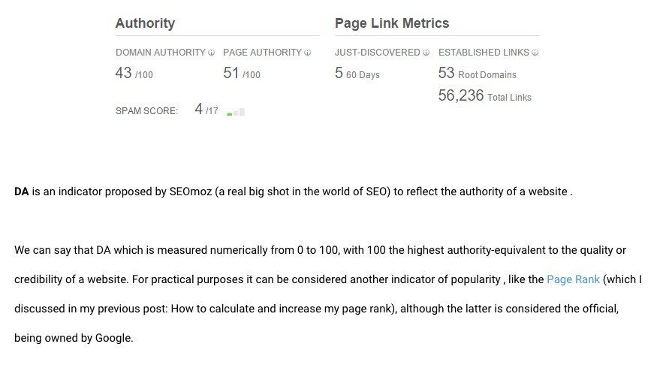This screenshot has width=669, height=374.
Task: Click the JUST-DISCOVERED label
Action: (x=378, y=53)
